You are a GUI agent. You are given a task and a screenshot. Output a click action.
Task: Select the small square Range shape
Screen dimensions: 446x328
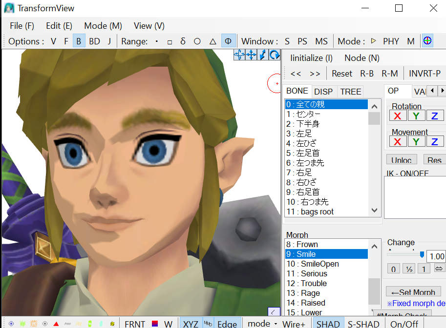(170, 42)
